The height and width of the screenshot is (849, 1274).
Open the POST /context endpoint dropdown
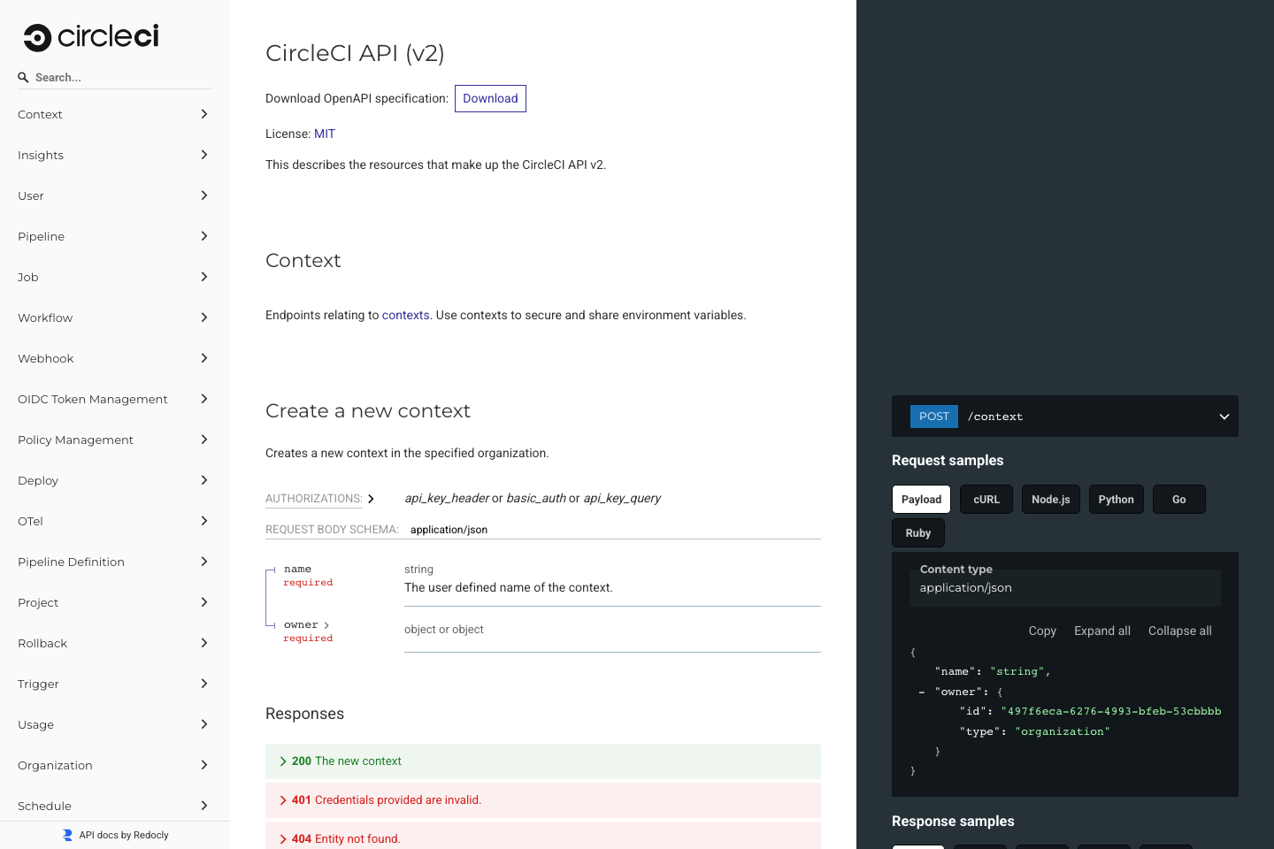[x=1224, y=417]
